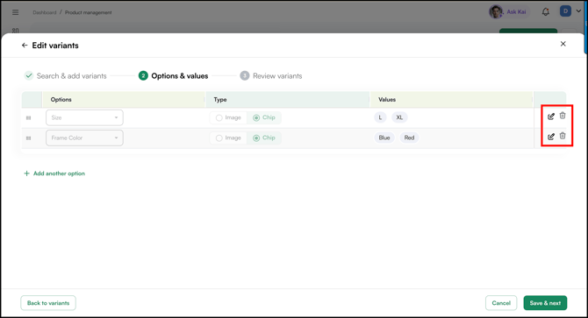
Task: Edit the Size option row
Action: [551, 117]
